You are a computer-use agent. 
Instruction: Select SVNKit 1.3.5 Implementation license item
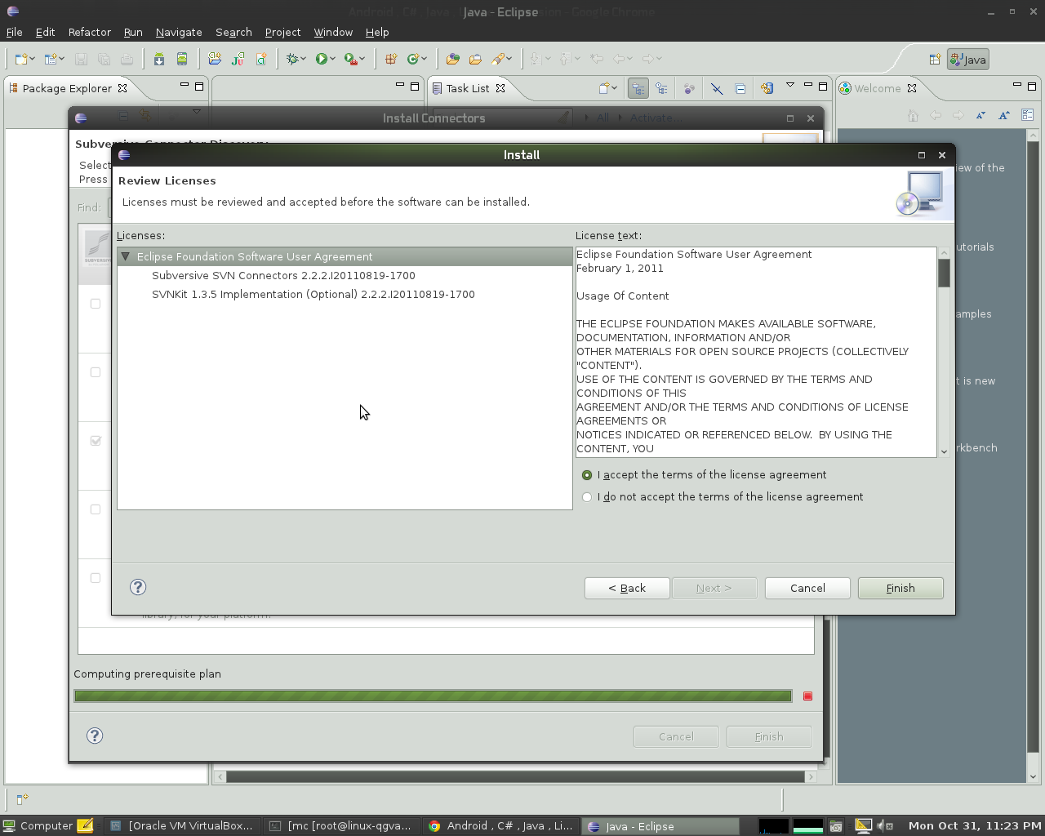point(313,295)
